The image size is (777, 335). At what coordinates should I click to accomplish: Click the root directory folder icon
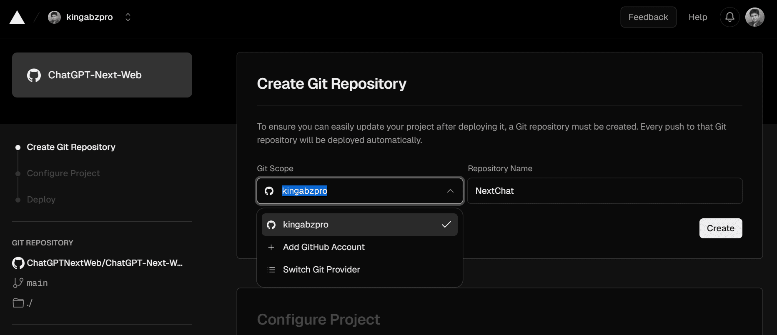point(18,303)
